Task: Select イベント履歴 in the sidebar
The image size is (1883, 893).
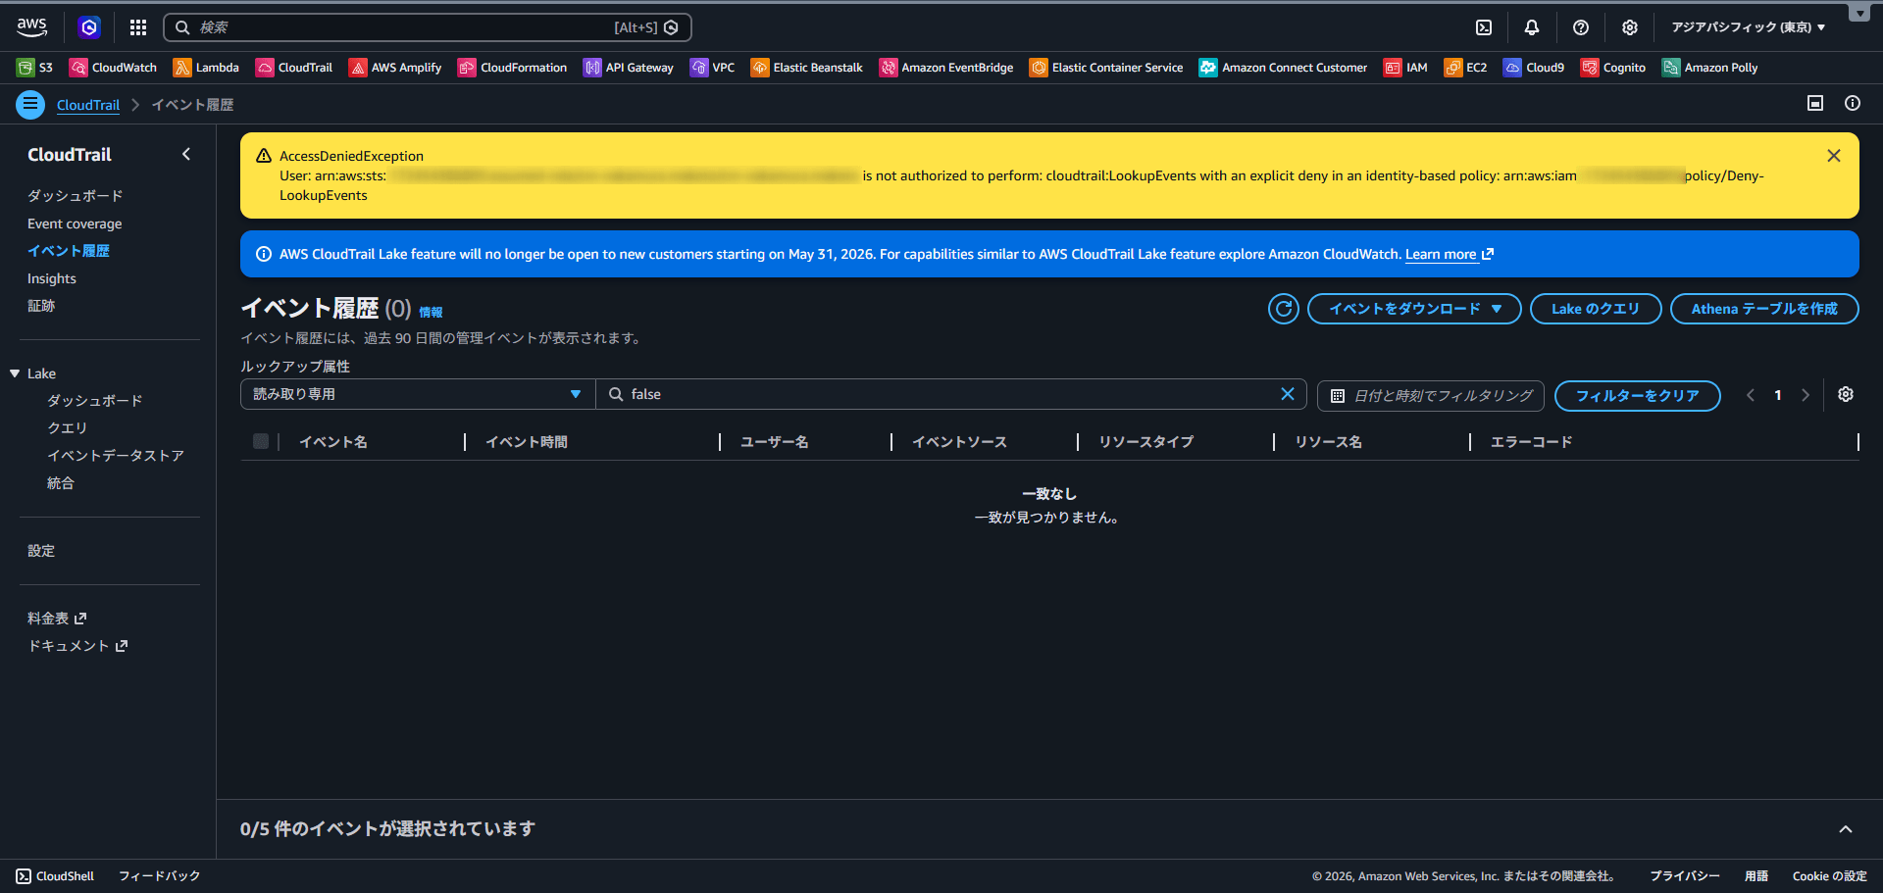Action: pos(69,251)
